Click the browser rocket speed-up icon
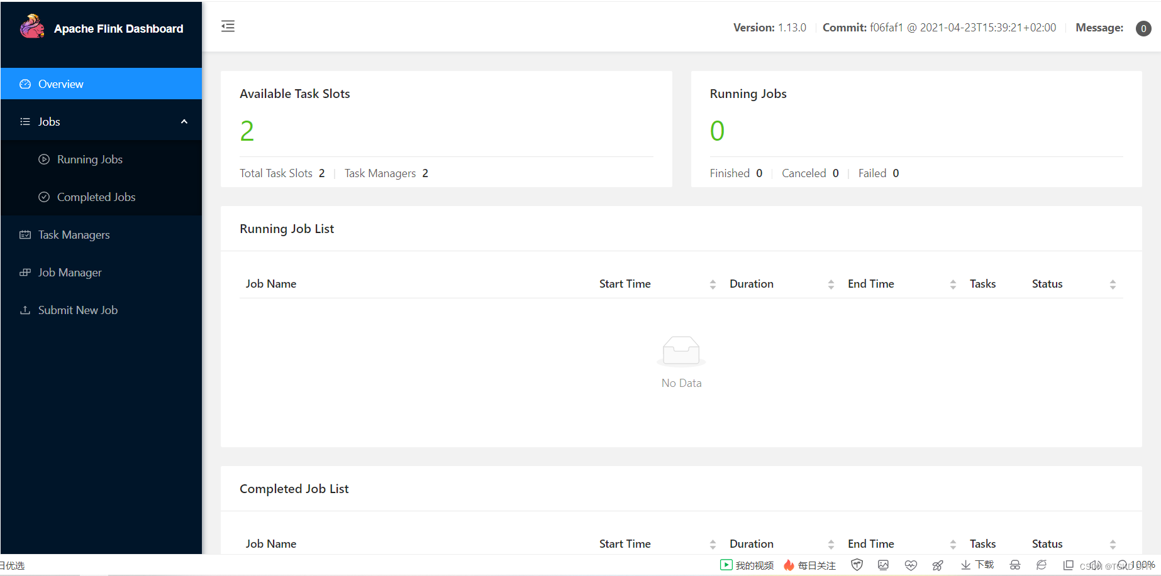 (938, 565)
